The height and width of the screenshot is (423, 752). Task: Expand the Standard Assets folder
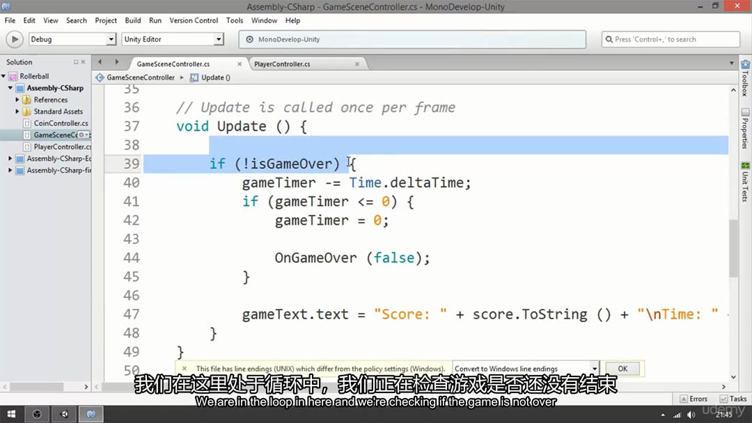[x=17, y=111]
